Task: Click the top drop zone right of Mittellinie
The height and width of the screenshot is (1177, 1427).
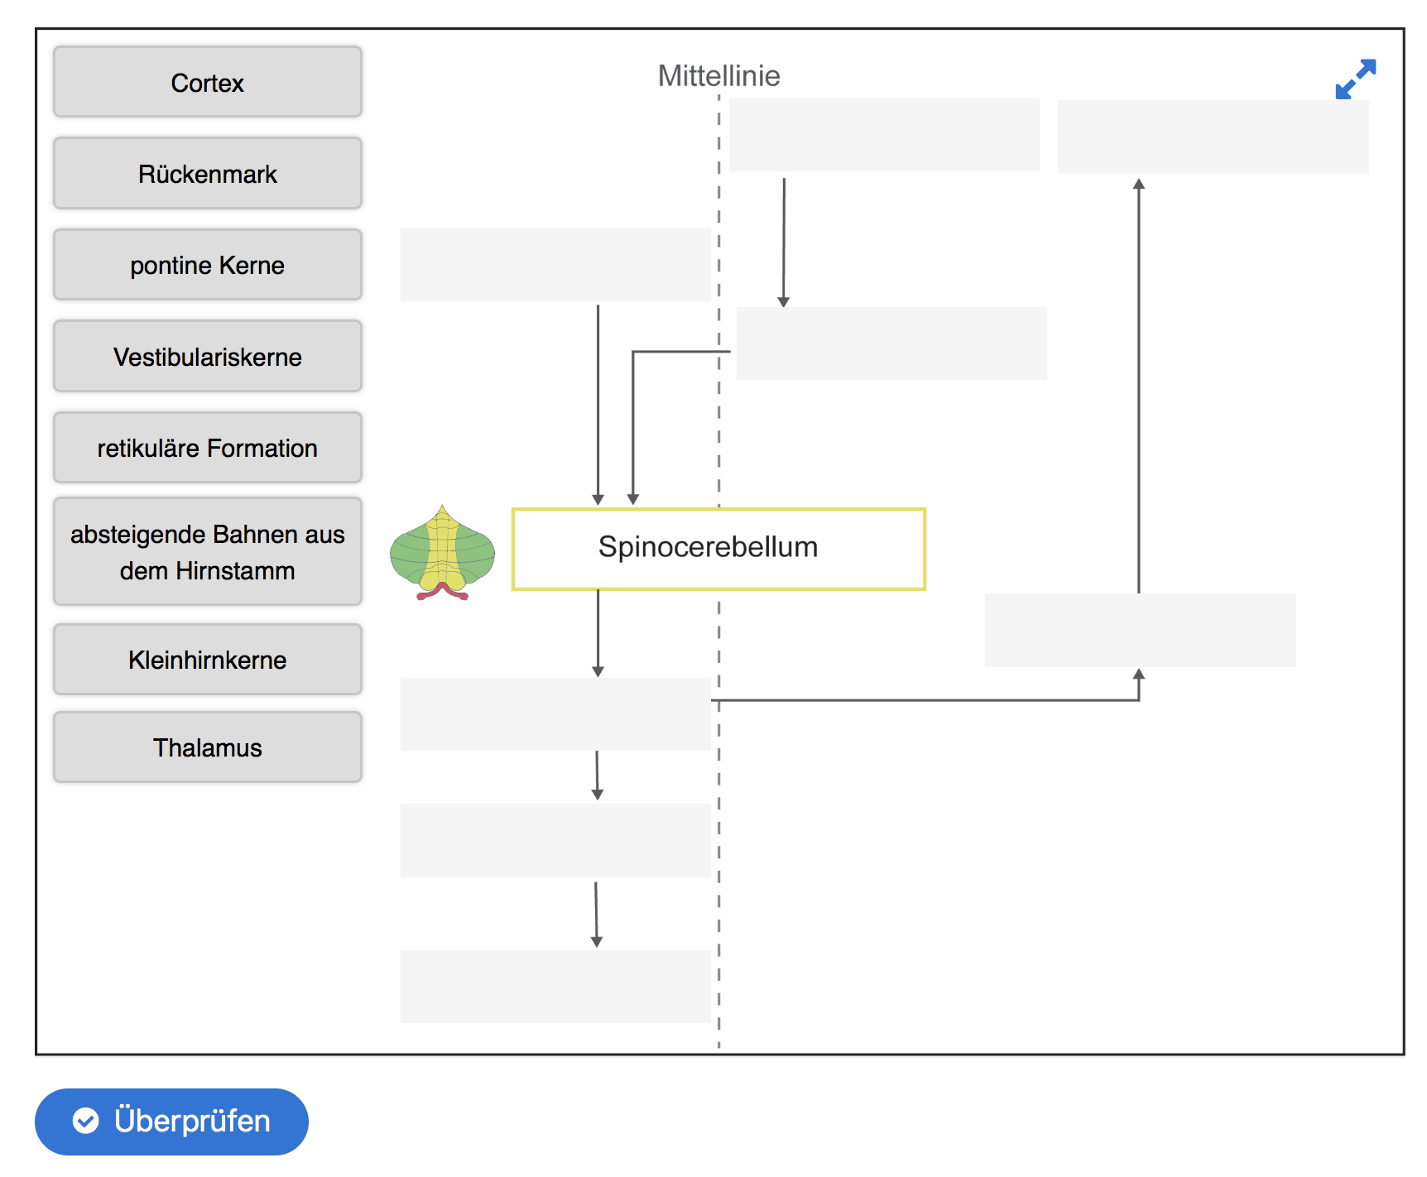Action: tap(884, 135)
